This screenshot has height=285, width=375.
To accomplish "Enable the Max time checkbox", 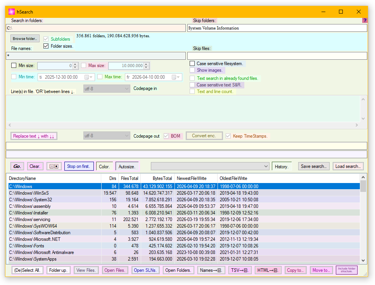I will click(x=100, y=77).
